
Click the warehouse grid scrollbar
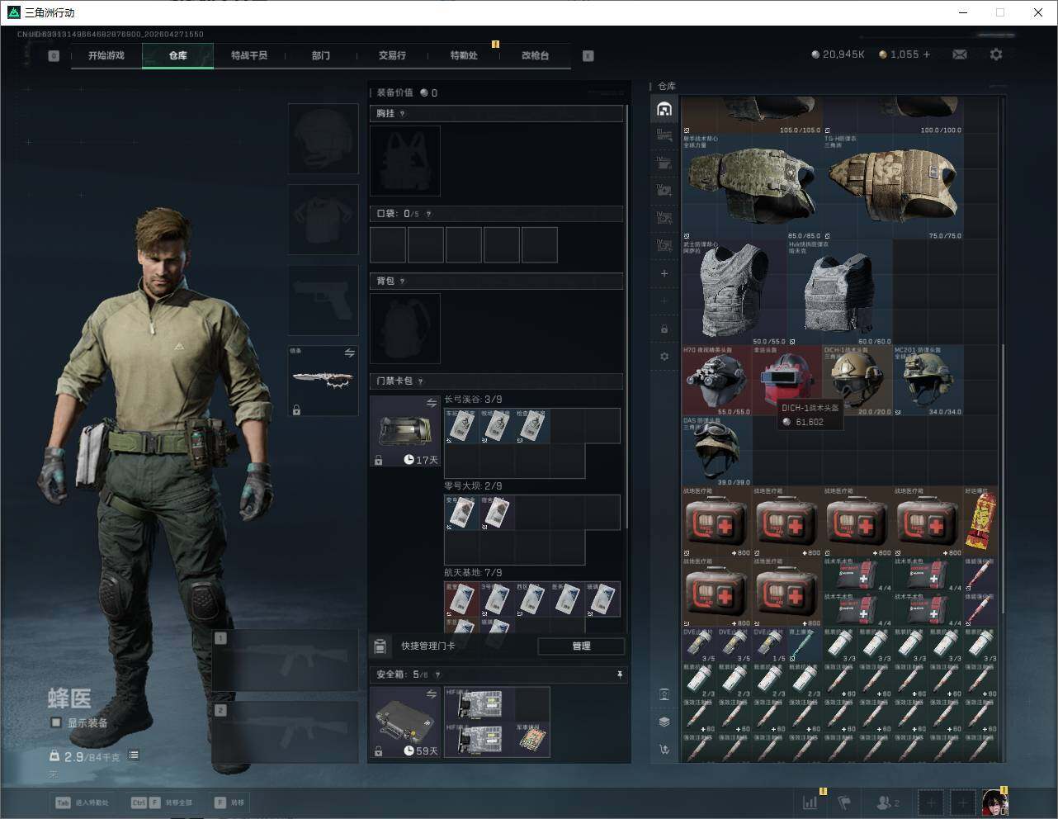point(1004,479)
